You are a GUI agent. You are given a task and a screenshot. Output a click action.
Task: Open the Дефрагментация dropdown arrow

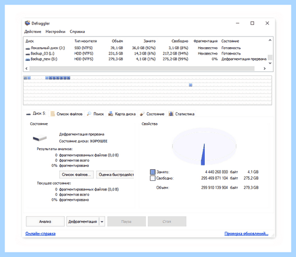102,222
